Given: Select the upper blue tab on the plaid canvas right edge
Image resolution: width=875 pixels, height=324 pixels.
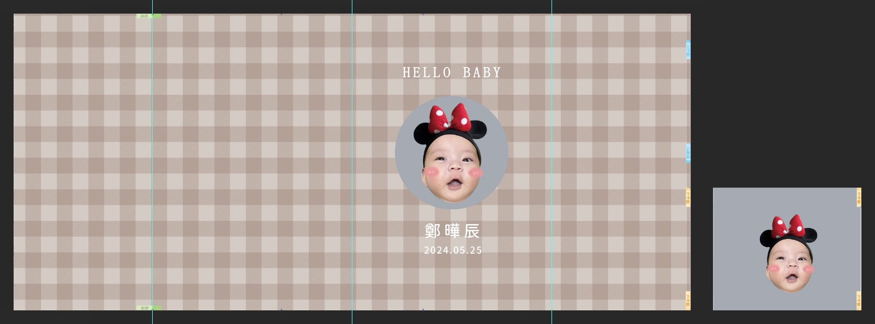Looking at the screenshot, I should pyautogui.click(x=688, y=50).
